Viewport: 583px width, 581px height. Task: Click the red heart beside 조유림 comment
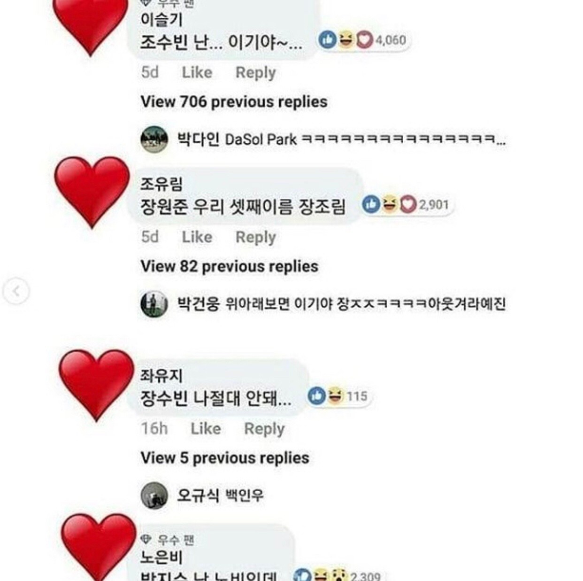(x=92, y=192)
